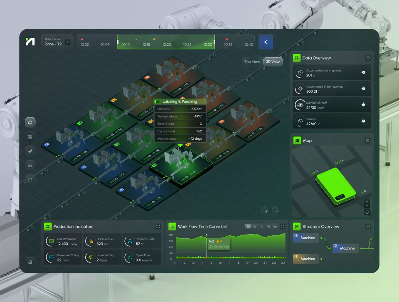Viewport: 399px width, 302px height.
Task: Click the Home icon in the left sidebar
Action: 30,122
